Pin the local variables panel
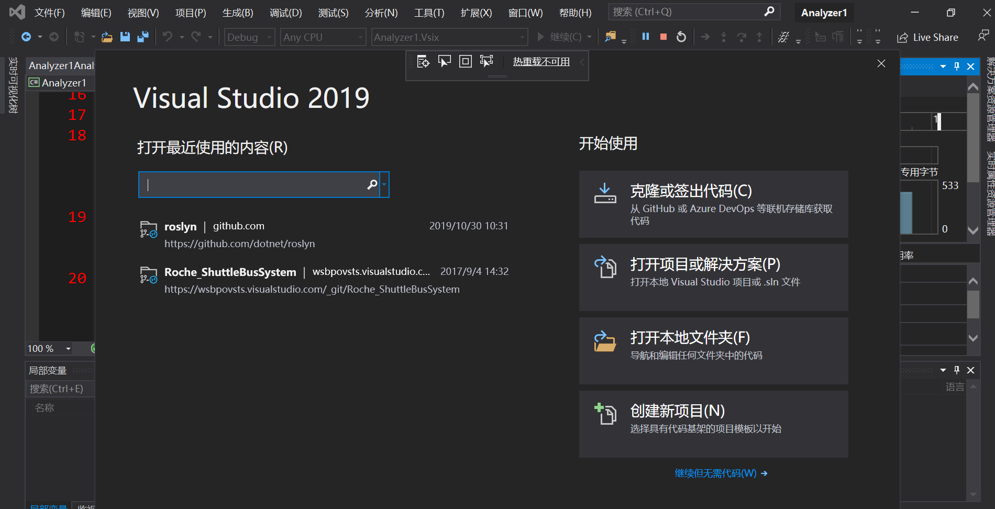Screen dimensions: 995x509 pos(957,370)
